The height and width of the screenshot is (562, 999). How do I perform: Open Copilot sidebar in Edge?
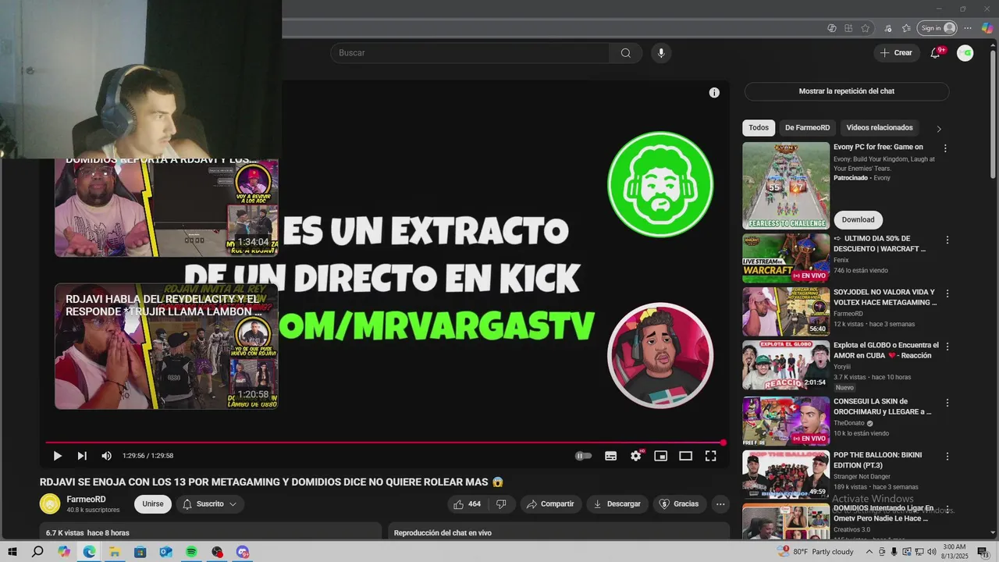[x=987, y=28]
